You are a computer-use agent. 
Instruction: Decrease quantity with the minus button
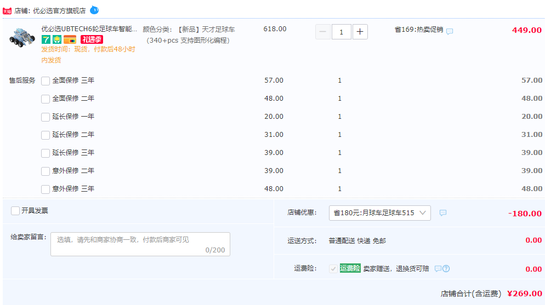(x=322, y=32)
